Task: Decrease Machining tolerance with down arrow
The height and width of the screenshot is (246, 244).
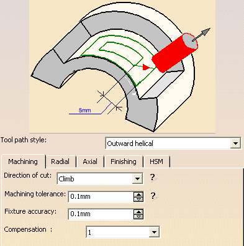Action: (138, 199)
